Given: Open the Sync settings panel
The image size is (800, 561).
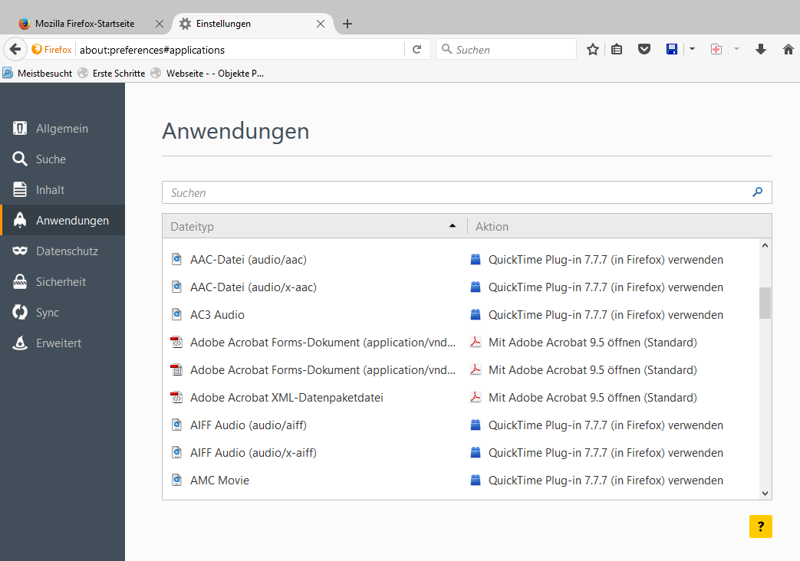Looking at the screenshot, I should [x=47, y=313].
